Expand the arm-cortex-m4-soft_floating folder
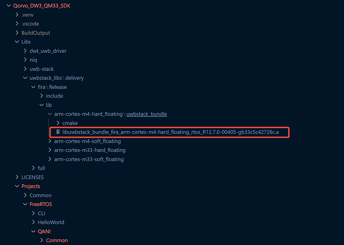 coord(87,141)
